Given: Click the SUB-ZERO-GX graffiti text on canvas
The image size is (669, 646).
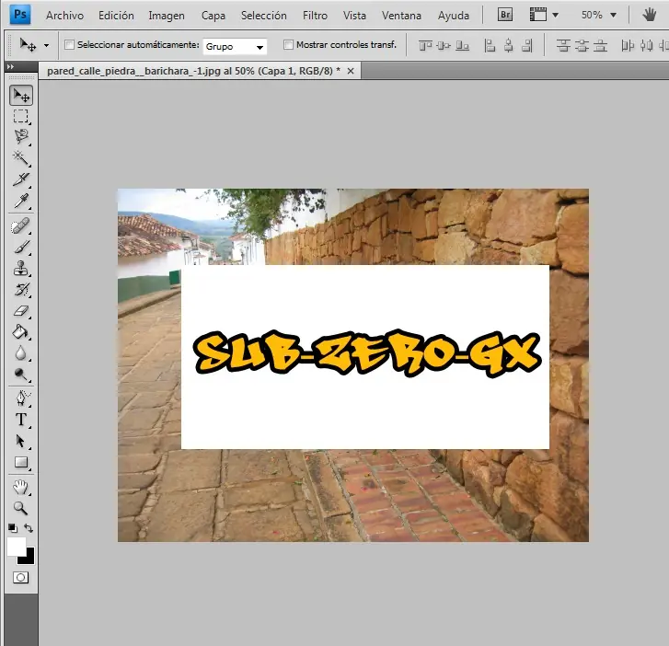Looking at the screenshot, I should pos(367,353).
